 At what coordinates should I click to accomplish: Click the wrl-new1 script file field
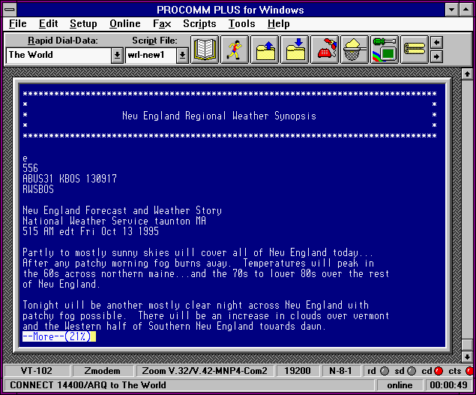click(x=151, y=55)
